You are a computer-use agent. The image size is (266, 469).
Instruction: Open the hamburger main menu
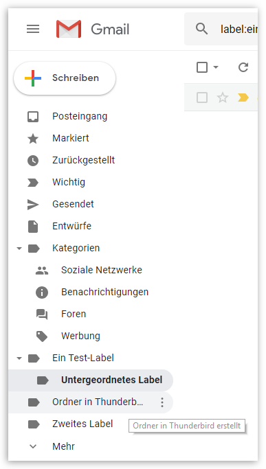tap(33, 29)
